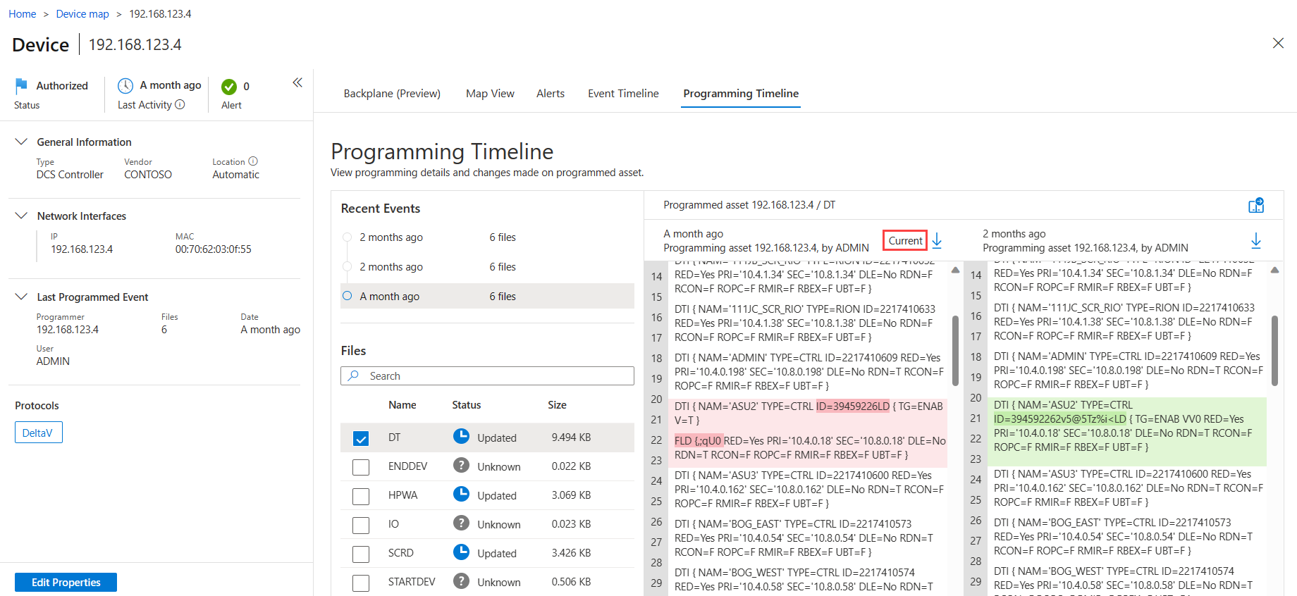This screenshot has width=1297, height=596.
Task: Click the left diff pane scrollbar
Action: pos(955,351)
